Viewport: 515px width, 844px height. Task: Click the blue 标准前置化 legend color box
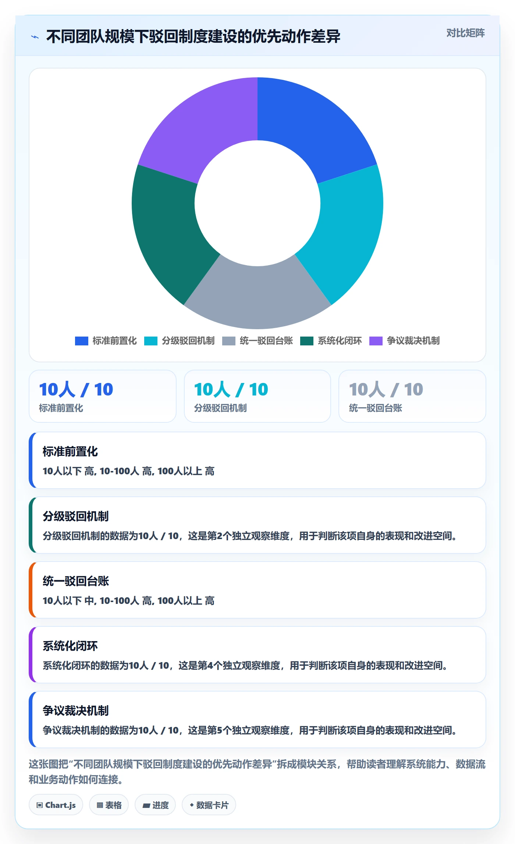(82, 341)
